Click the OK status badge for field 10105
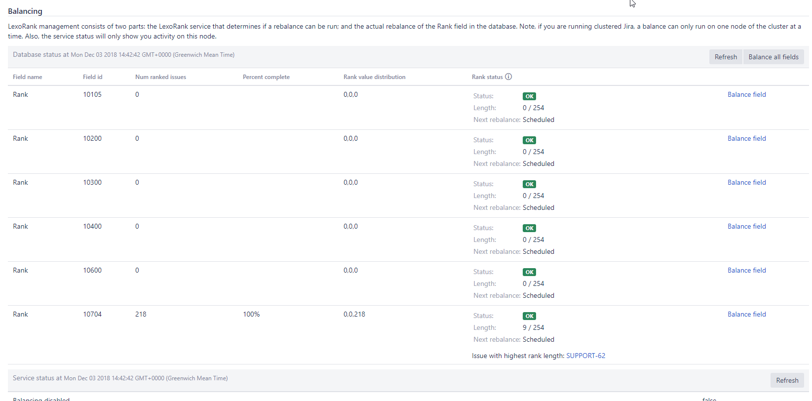812x401 pixels. tap(529, 96)
